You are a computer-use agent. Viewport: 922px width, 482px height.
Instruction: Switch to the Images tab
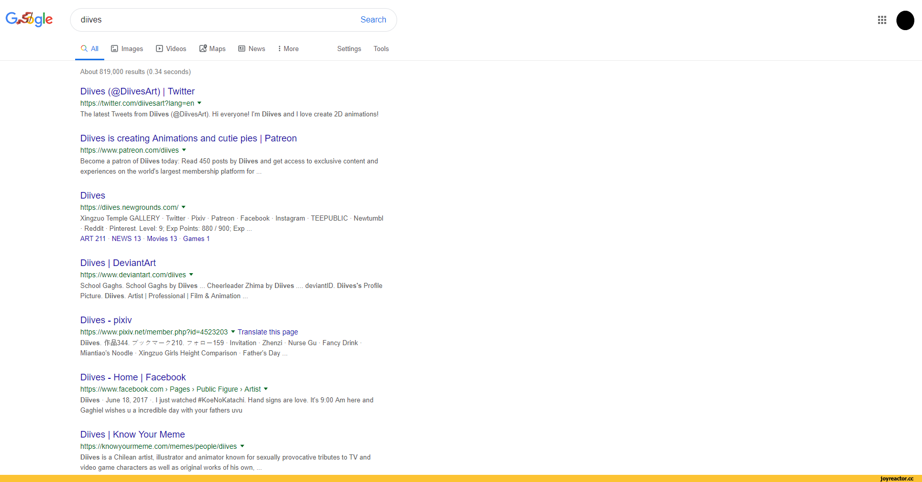(x=127, y=49)
